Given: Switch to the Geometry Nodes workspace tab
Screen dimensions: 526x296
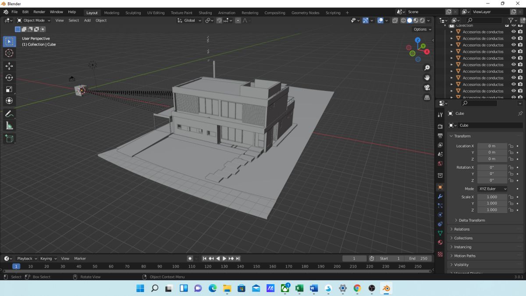Looking at the screenshot, I should coord(305,13).
